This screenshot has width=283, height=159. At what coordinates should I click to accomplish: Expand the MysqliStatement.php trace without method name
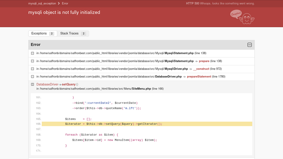point(33,53)
